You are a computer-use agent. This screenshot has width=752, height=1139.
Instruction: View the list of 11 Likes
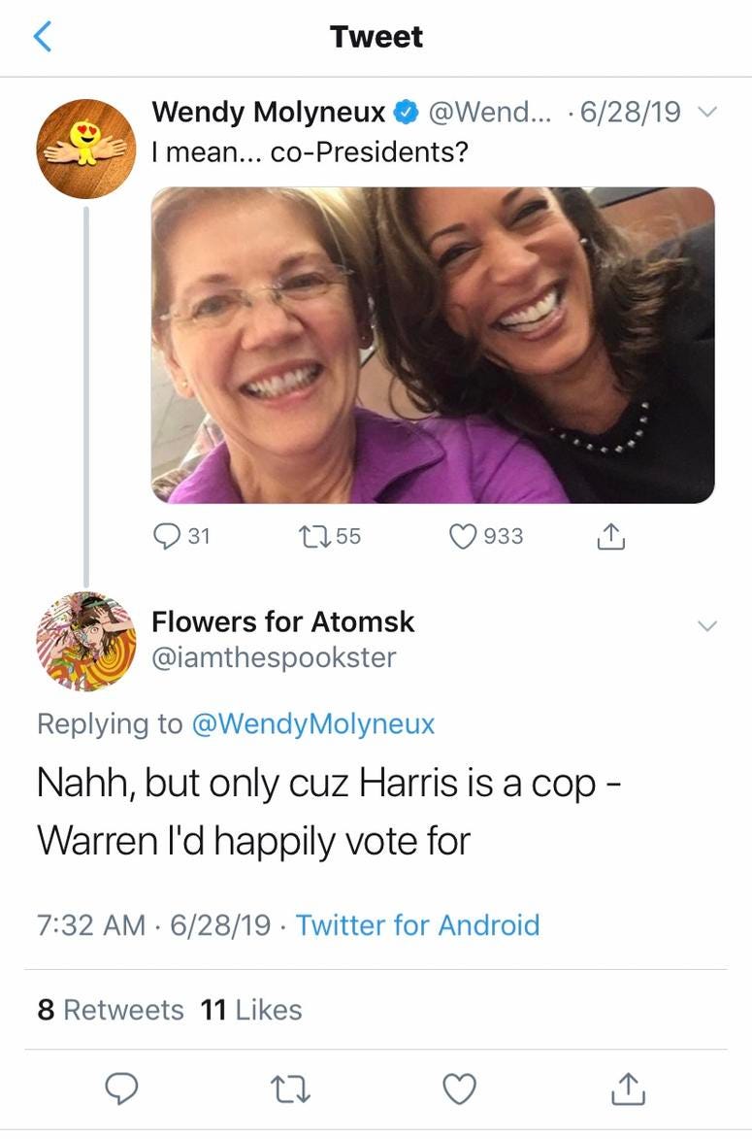tap(251, 1010)
